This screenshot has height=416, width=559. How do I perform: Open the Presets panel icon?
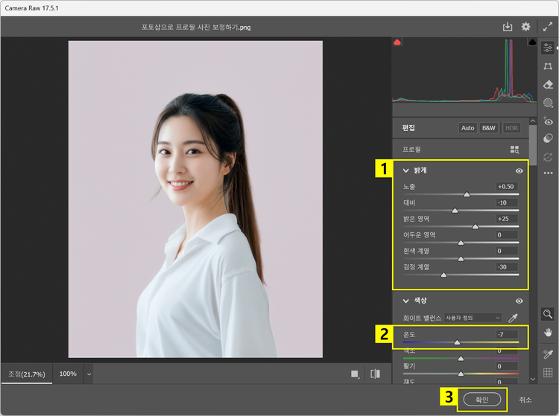pyautogui.click(x=549, y=138)
